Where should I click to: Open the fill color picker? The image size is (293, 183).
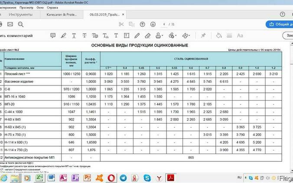click(219, 35)
